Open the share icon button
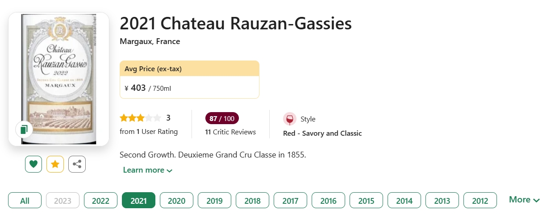Viewport: 559px width, 214px height. pos(77,164)
